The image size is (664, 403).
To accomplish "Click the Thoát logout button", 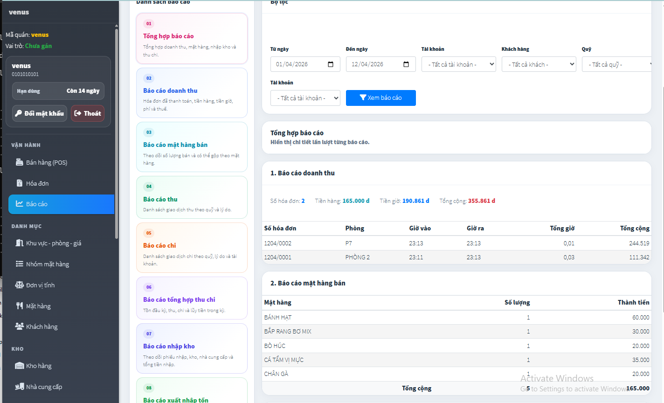I will point(88,113).
